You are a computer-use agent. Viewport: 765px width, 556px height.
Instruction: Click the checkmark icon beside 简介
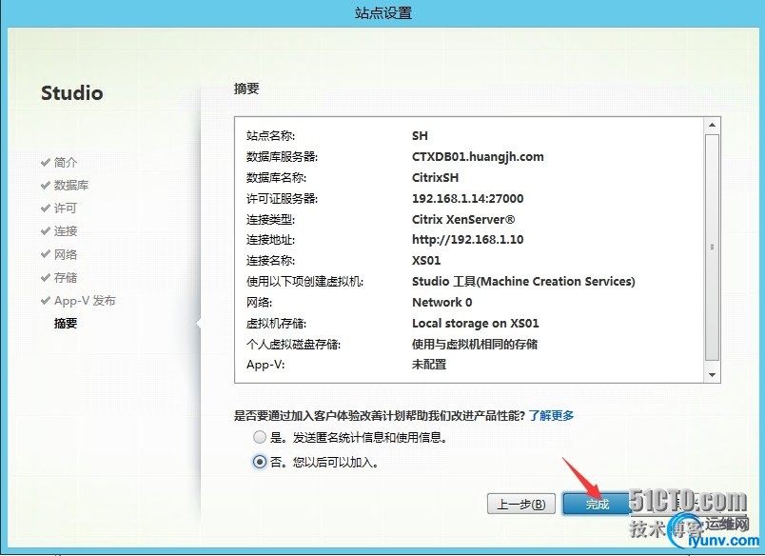pyautogui.click(x=46, y=162)
